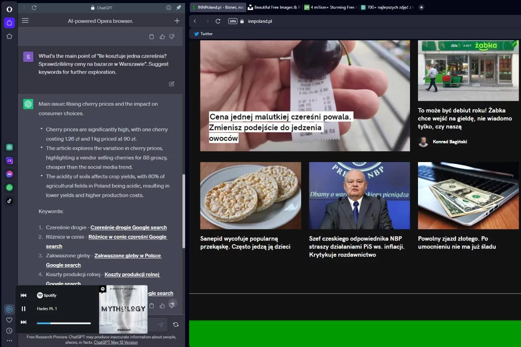Image resolution: width=521 pixels, height=347 pixels.
Task: Open the Player icon in sidebar
Action: 9,309
